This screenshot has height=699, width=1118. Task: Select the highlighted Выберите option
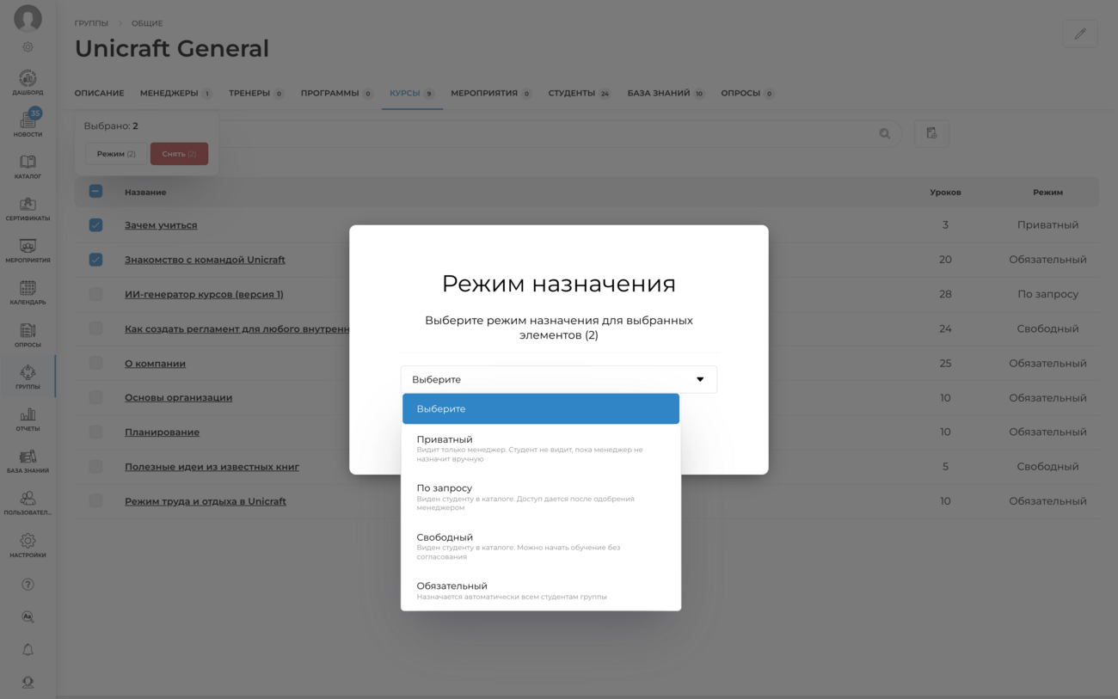tap(541, 408)
